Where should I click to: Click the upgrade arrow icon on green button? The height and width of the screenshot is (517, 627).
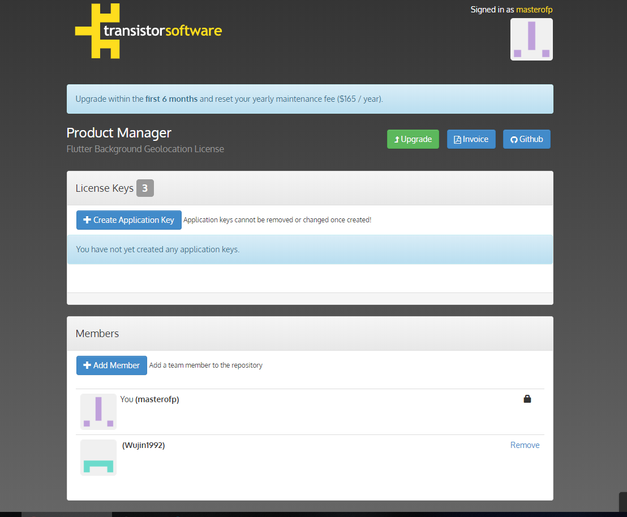click(x=396, y=139)
